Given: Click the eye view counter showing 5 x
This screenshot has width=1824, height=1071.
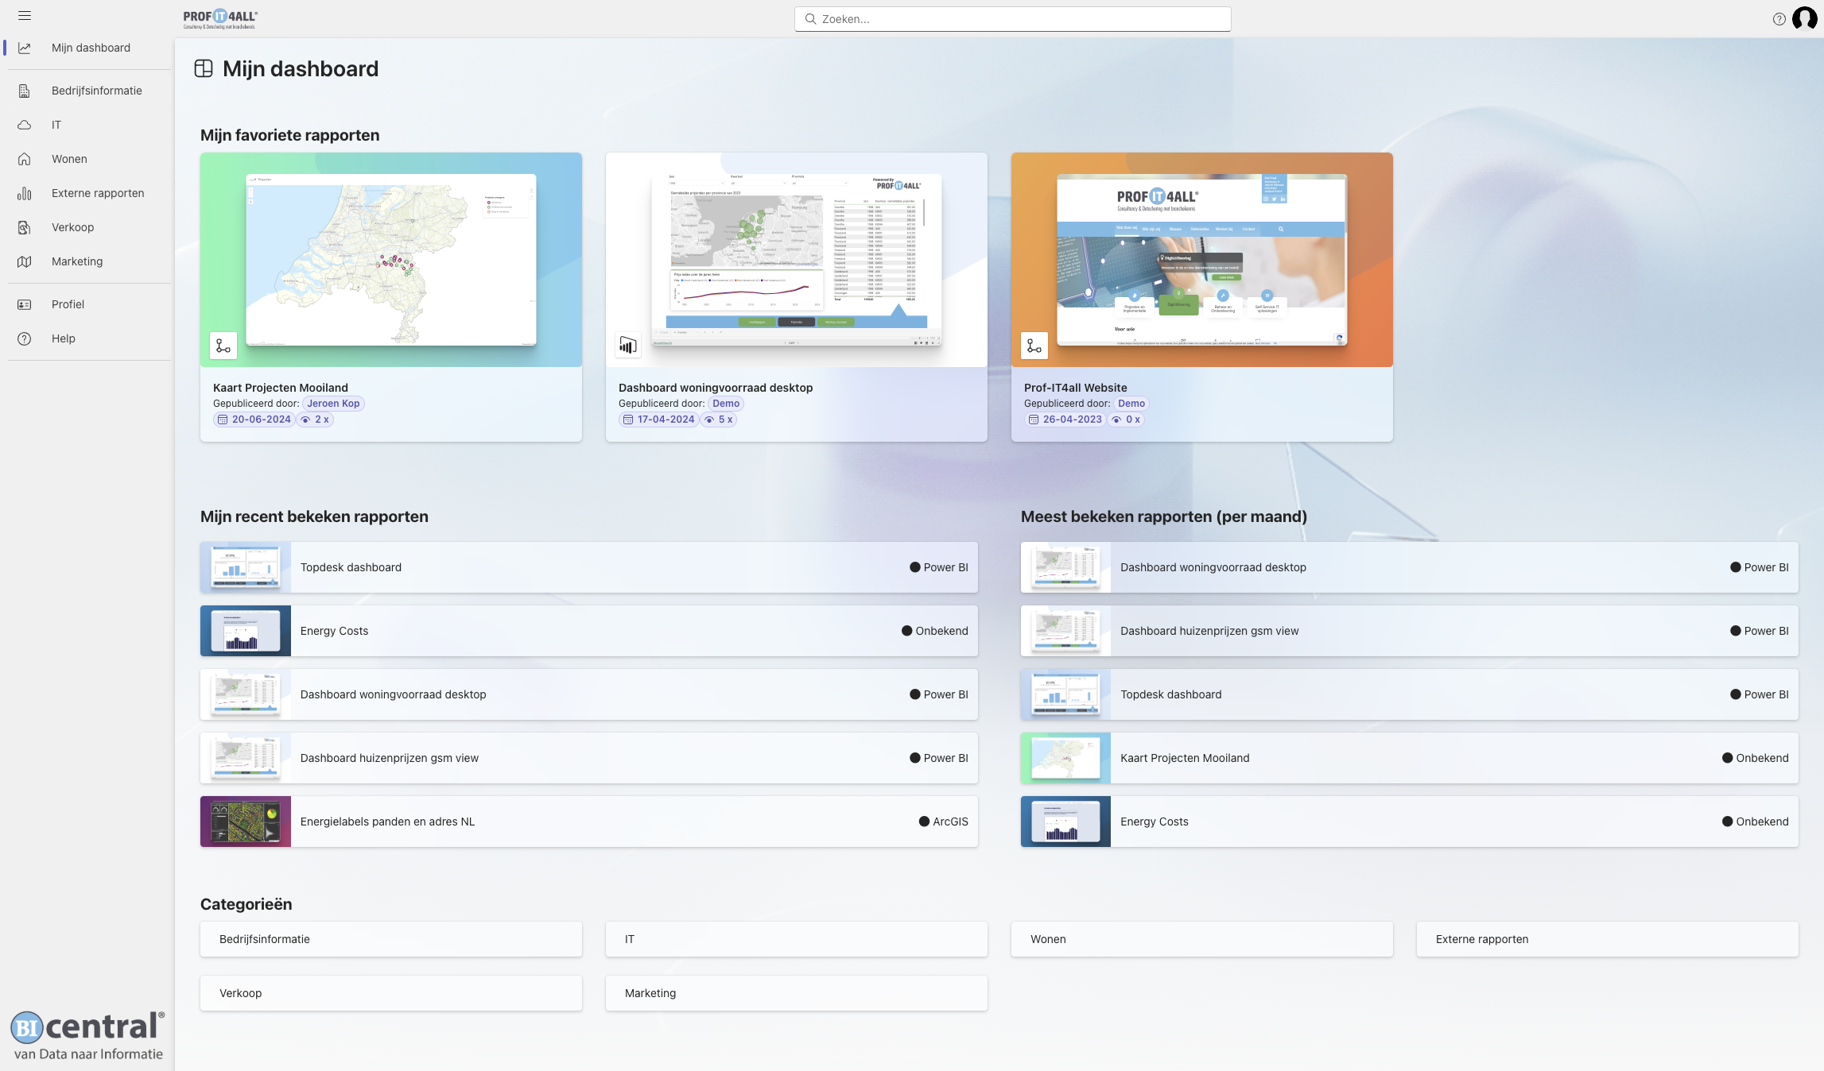Looking at the screenshot, I should point(718,419).
